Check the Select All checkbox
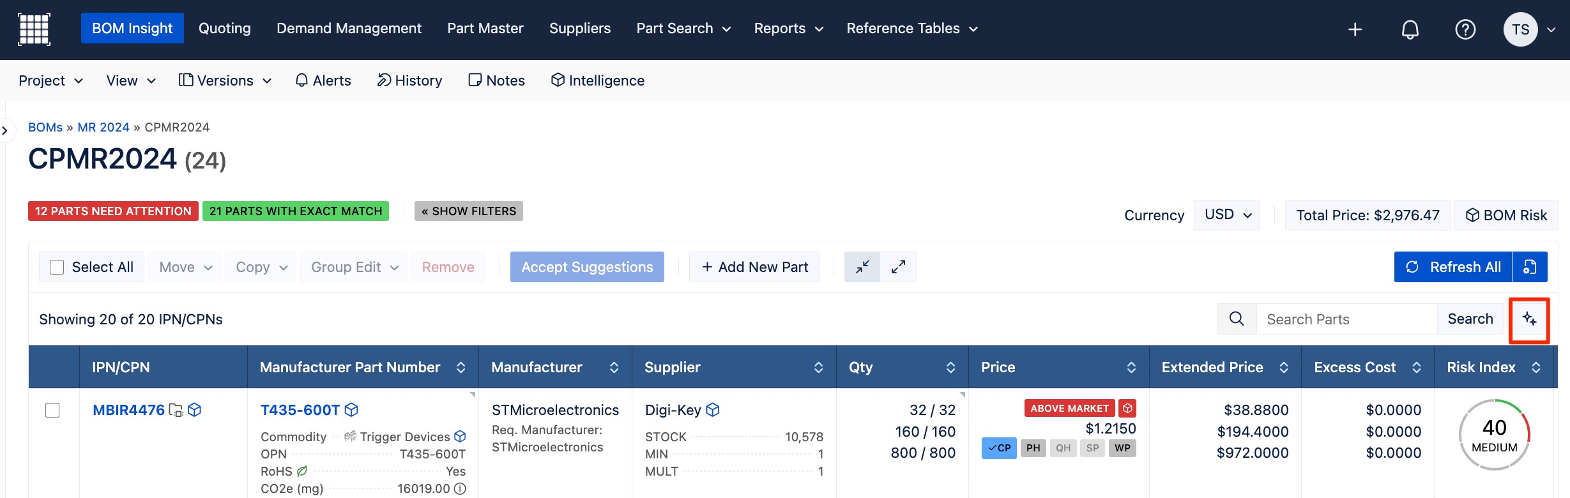 (x=57, y=267)
